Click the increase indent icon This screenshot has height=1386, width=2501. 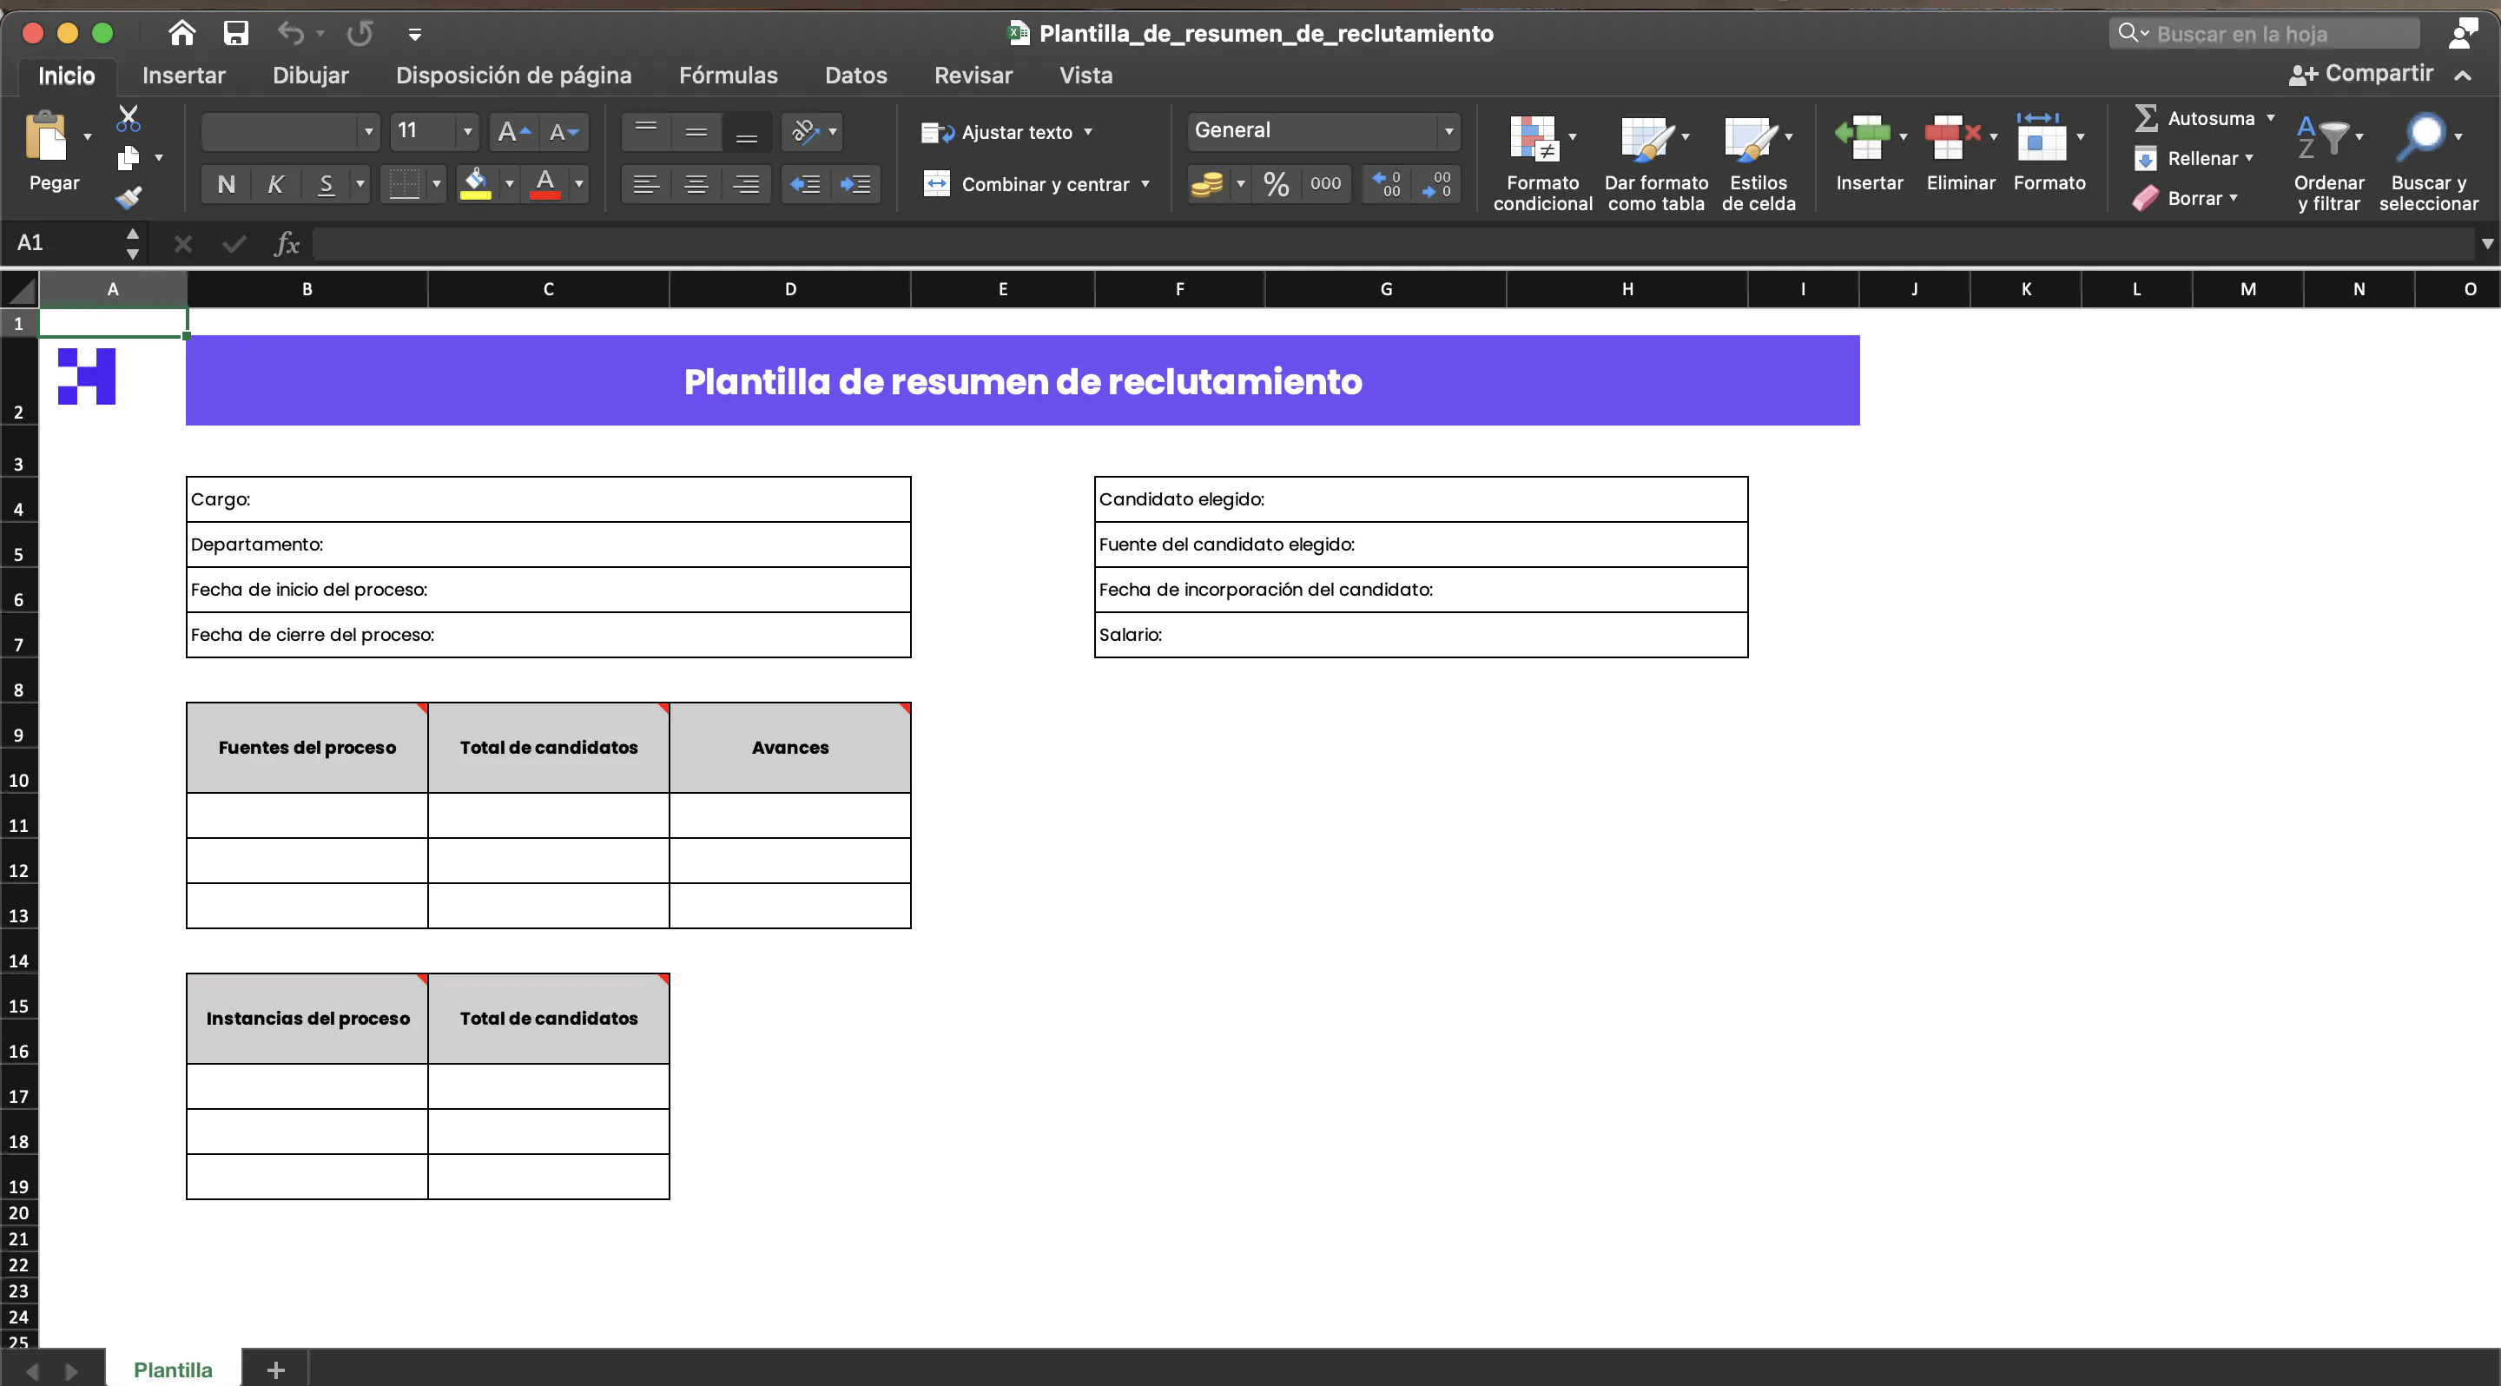click(855, 184)
